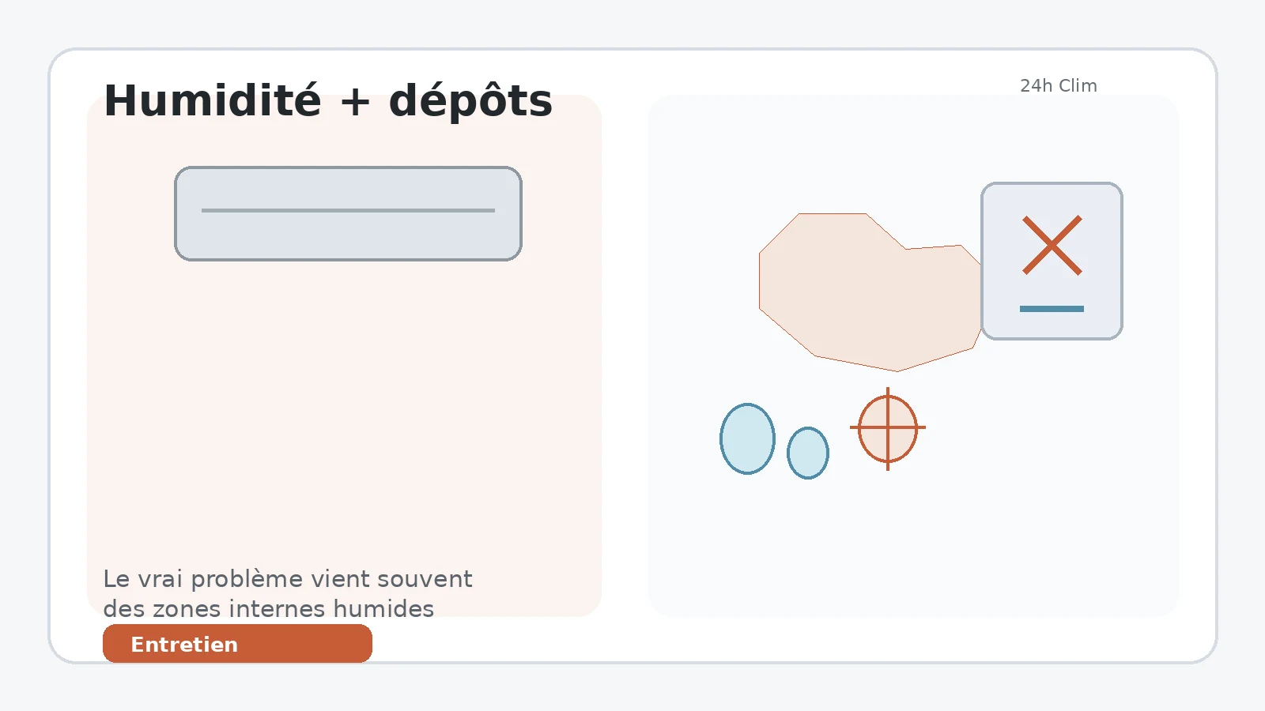Click the empty right side of the Entretien pill
The width and height of the screenshot is (1265, 711).
pos(316,644)
